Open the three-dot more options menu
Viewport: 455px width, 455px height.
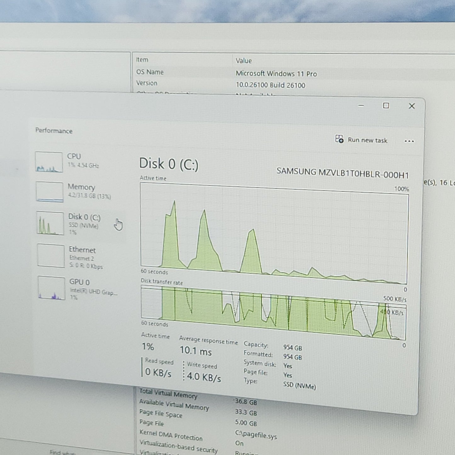coord(409,141)
